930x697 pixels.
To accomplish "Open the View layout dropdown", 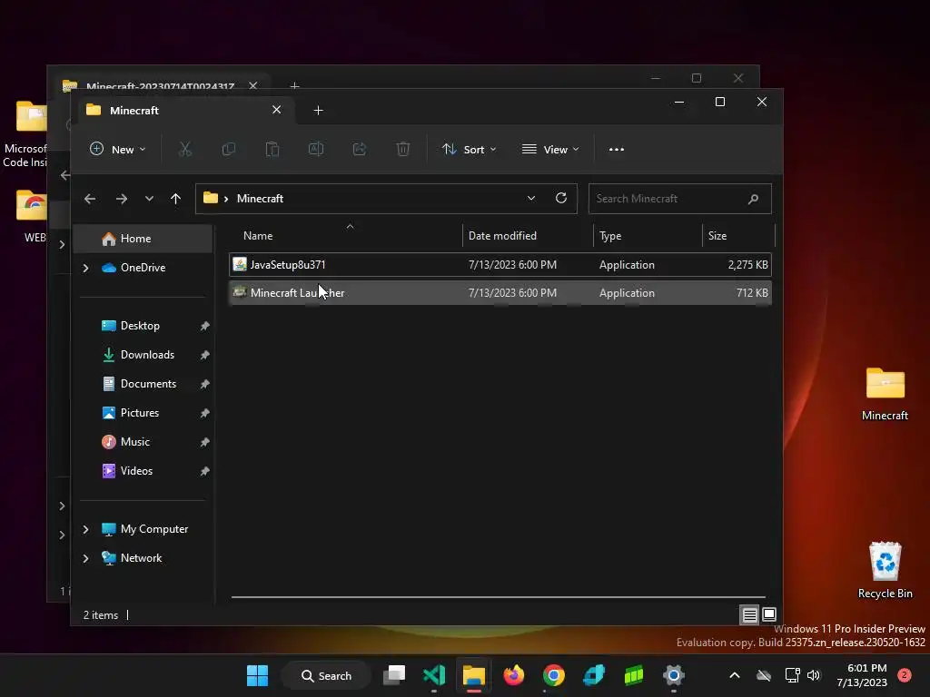I will [x=550, y=150].
